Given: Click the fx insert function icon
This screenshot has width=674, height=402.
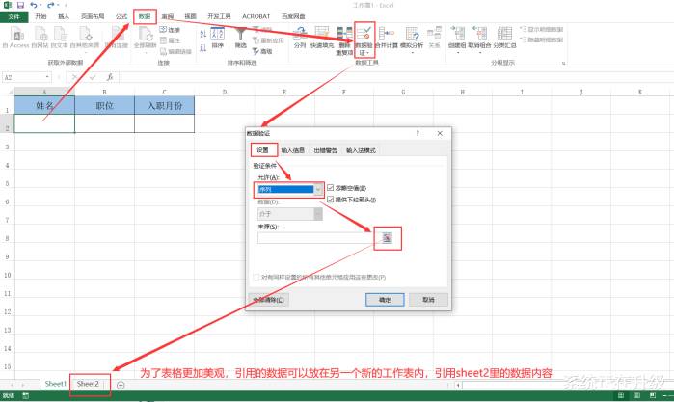Looking at the screenshot, I should (x=110, y=77).
